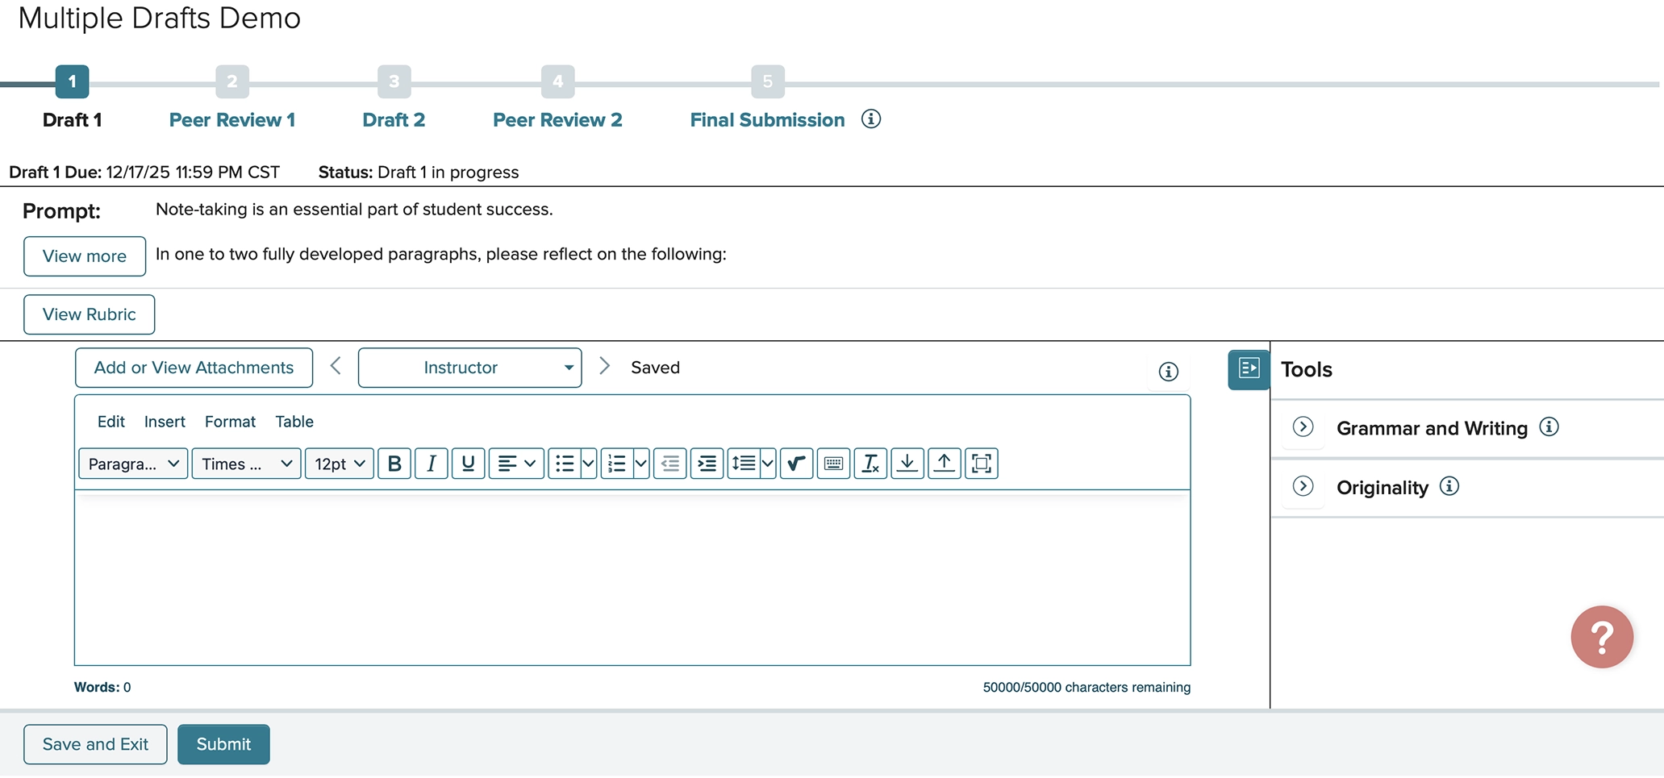Open the red help question mark
The width and height of the screenshot is (1664, 778).
click(x=1602, y=637)
